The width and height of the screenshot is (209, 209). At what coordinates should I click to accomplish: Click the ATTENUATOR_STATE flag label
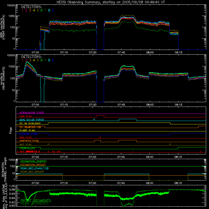(x=32, y=113)
